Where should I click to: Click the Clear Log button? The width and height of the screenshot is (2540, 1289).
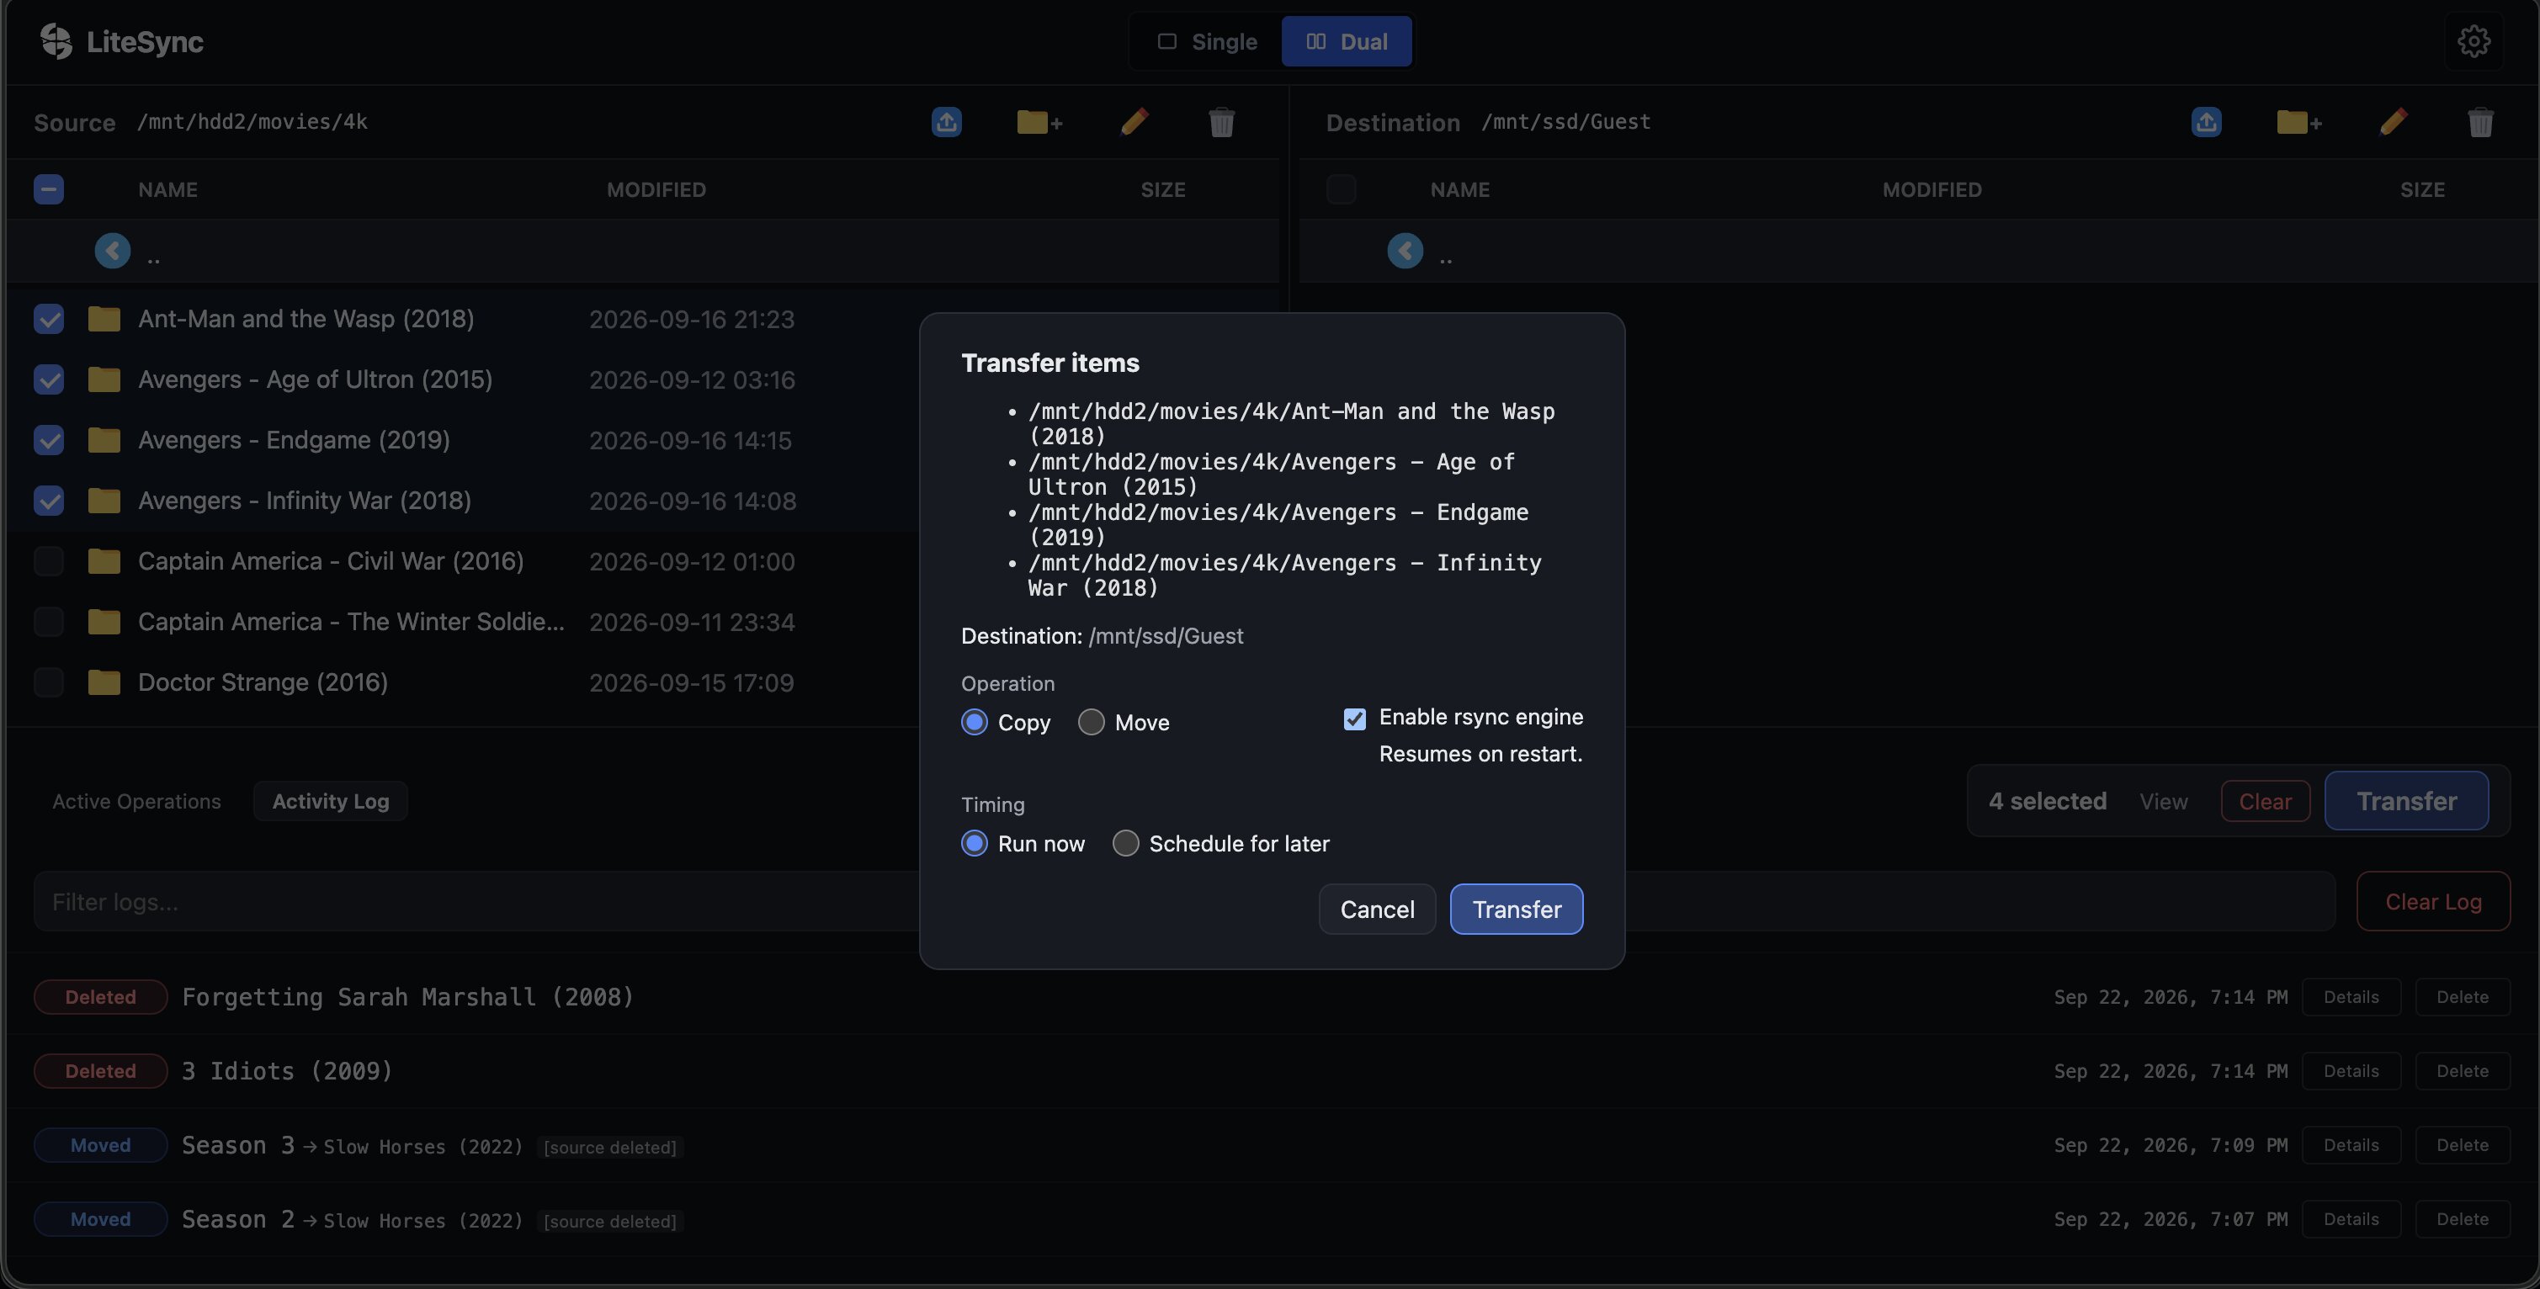coord(2432,902)
